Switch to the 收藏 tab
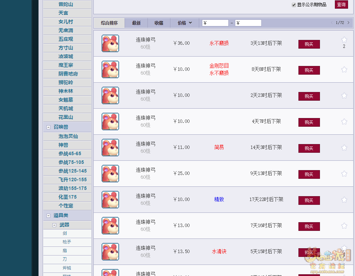 point(159,23)
